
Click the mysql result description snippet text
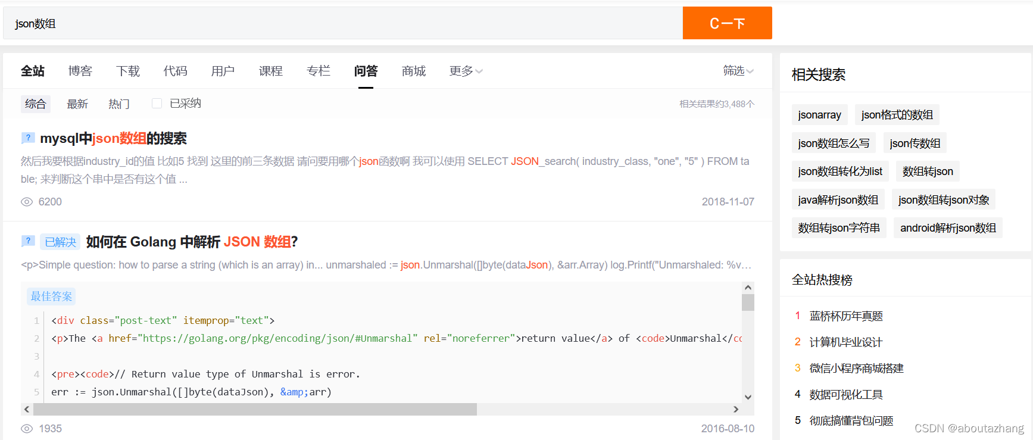[x=385, y=170]
